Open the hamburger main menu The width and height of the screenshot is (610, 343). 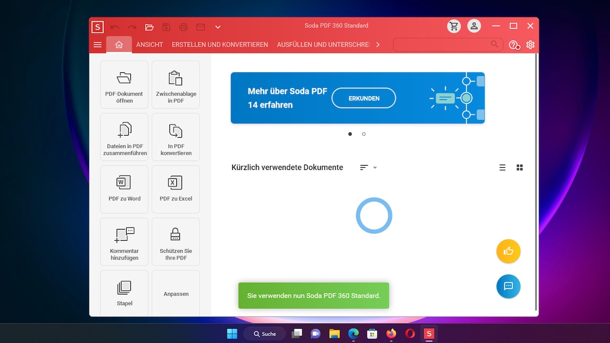98,45
